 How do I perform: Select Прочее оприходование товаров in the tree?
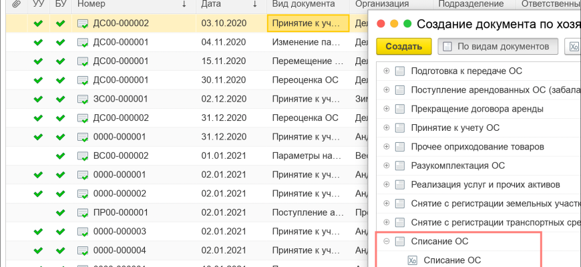point(467,147)
